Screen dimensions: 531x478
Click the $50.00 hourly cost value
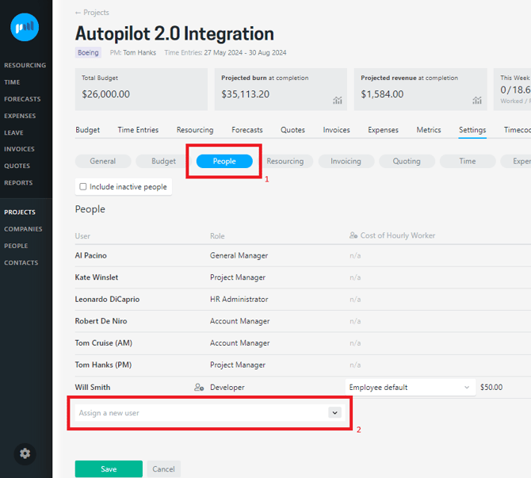pos(491,387)
